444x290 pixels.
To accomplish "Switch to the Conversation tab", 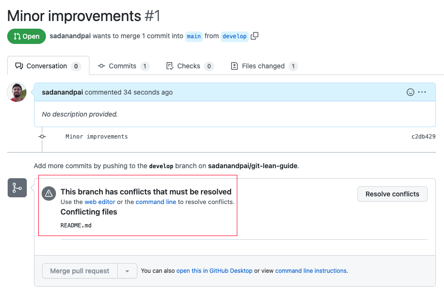I will pyautogui.click(x=48, y=66).
